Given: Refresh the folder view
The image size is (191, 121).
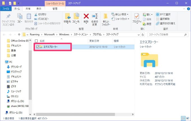Looking at the screenshot, I should (x=143, y=35).
